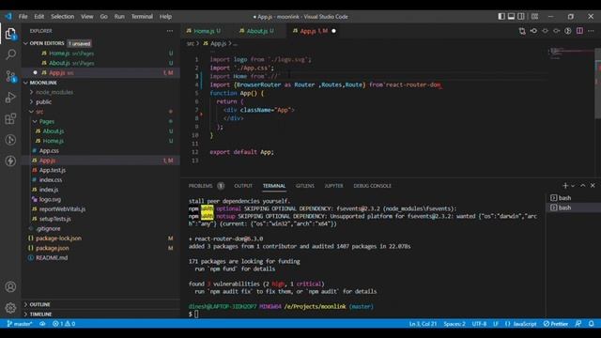This screenshot has width=601, height=338.
Task: Click the split editor icon
Action: [579, 31]
